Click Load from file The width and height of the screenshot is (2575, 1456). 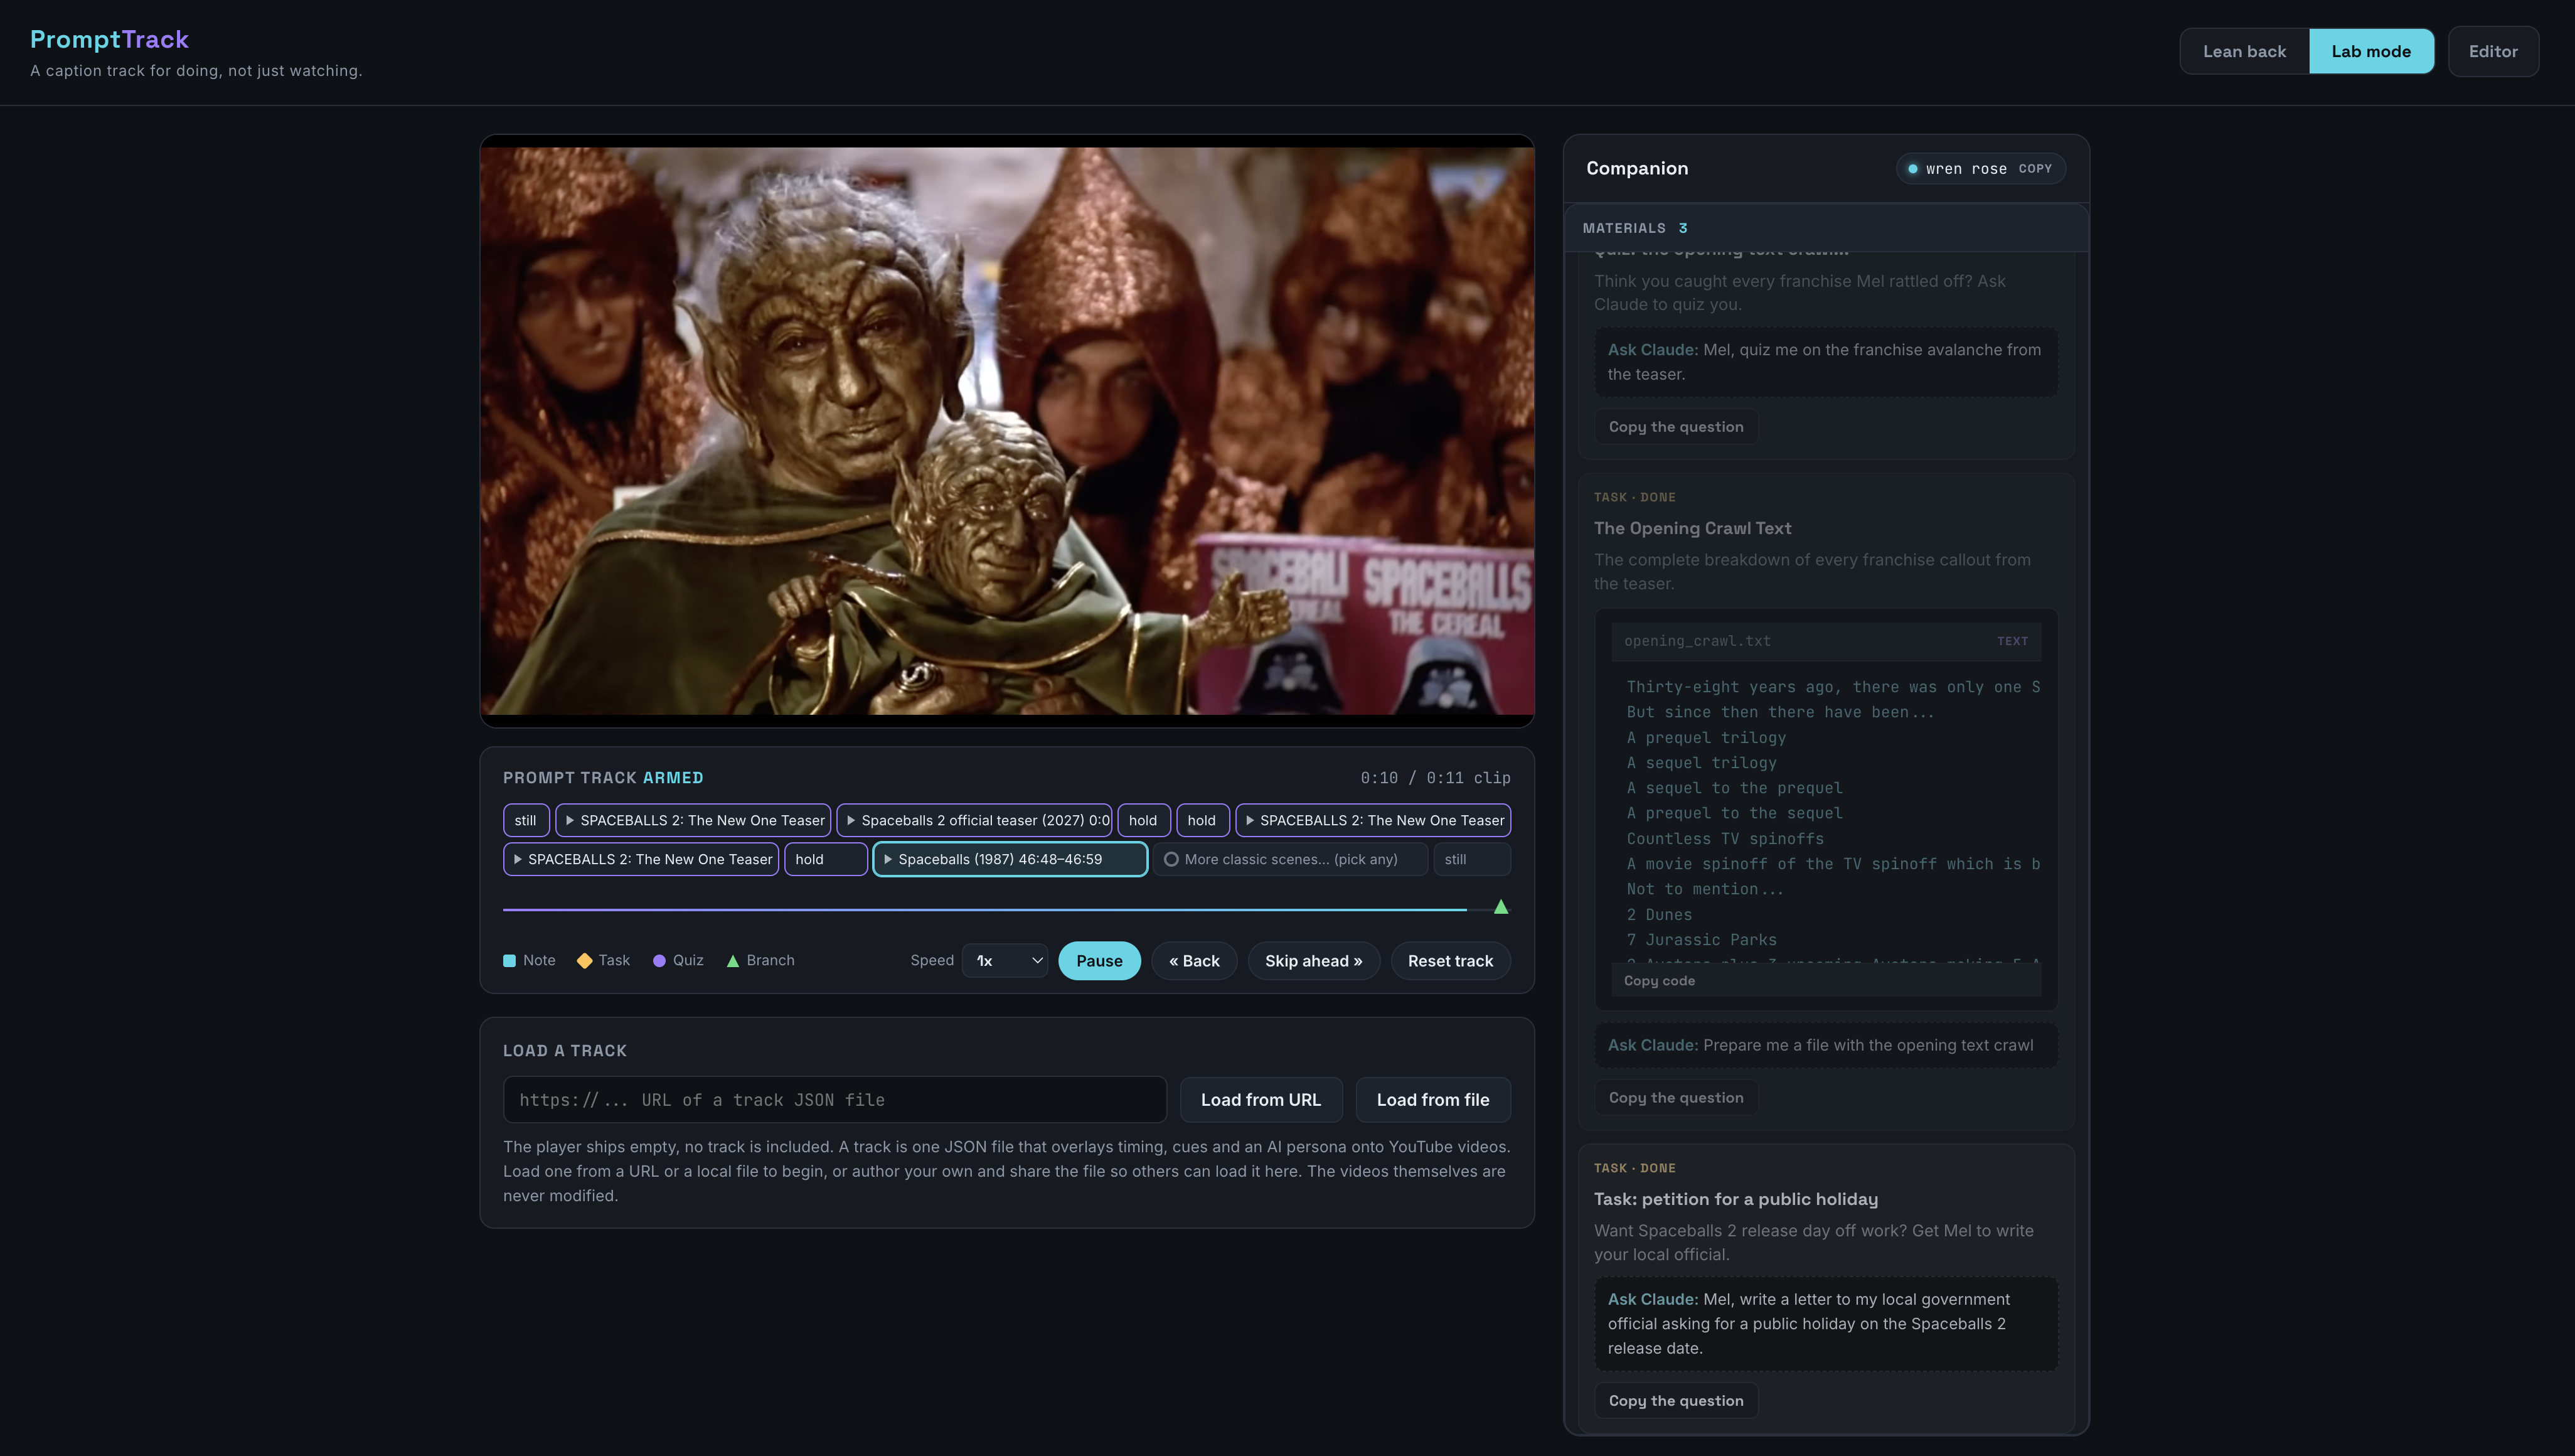pyautogui.click(x=1432, y=1099)
